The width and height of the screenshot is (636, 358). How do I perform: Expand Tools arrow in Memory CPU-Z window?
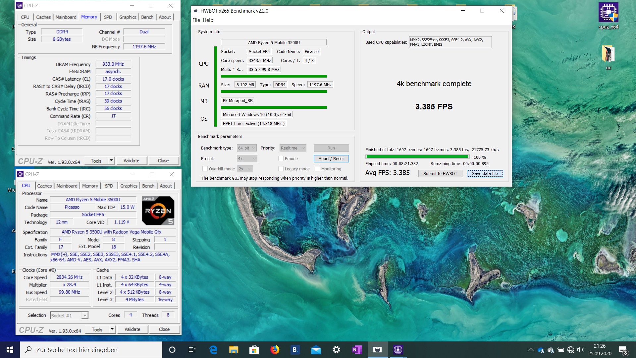click(x=111, y=160)
